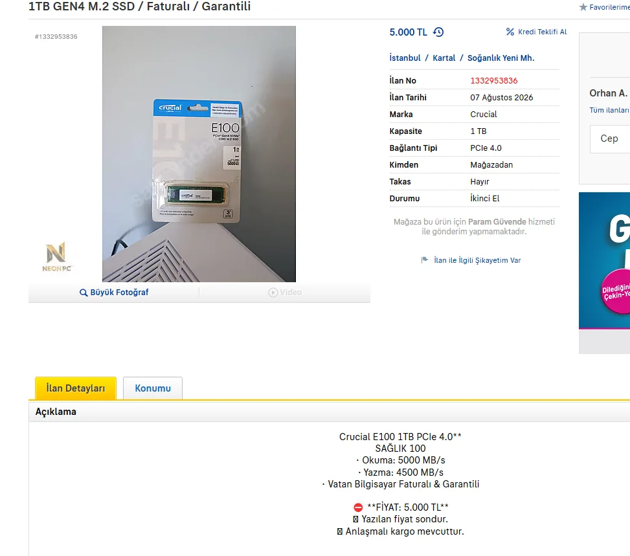Viewport: 630px width, 556px height.
Task: Click the SAĞLIK 100 line
Action: [x=401, y=449]
